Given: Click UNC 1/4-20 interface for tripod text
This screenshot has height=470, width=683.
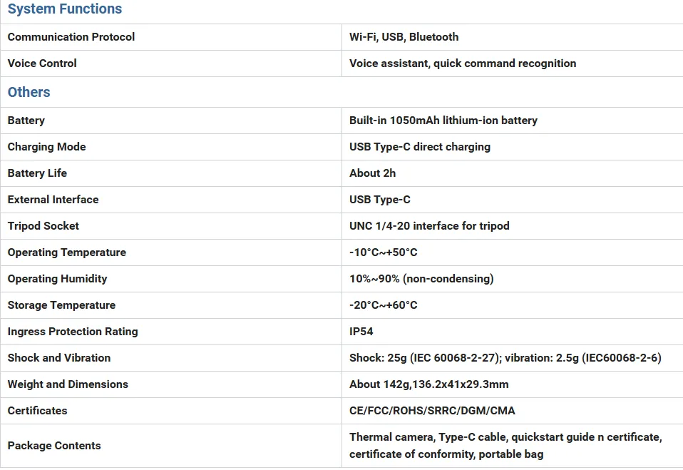Looking at the screenshot, I should [x=429, y=226].
